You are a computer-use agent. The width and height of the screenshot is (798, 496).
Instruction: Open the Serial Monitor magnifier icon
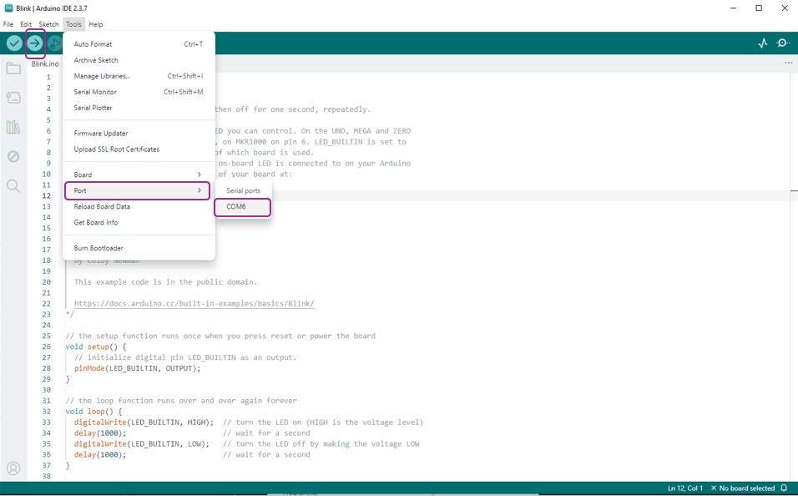point(783,43)
